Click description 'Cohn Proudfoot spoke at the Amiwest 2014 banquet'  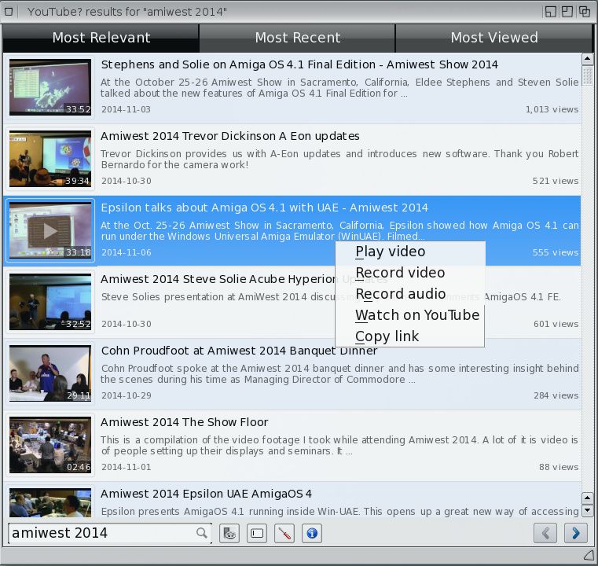click(339, 373)
